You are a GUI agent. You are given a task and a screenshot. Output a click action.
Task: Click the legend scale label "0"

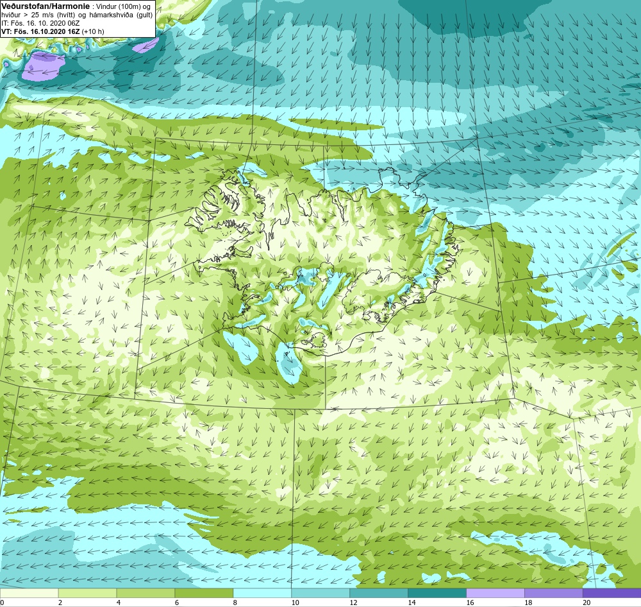click(2, 602)
